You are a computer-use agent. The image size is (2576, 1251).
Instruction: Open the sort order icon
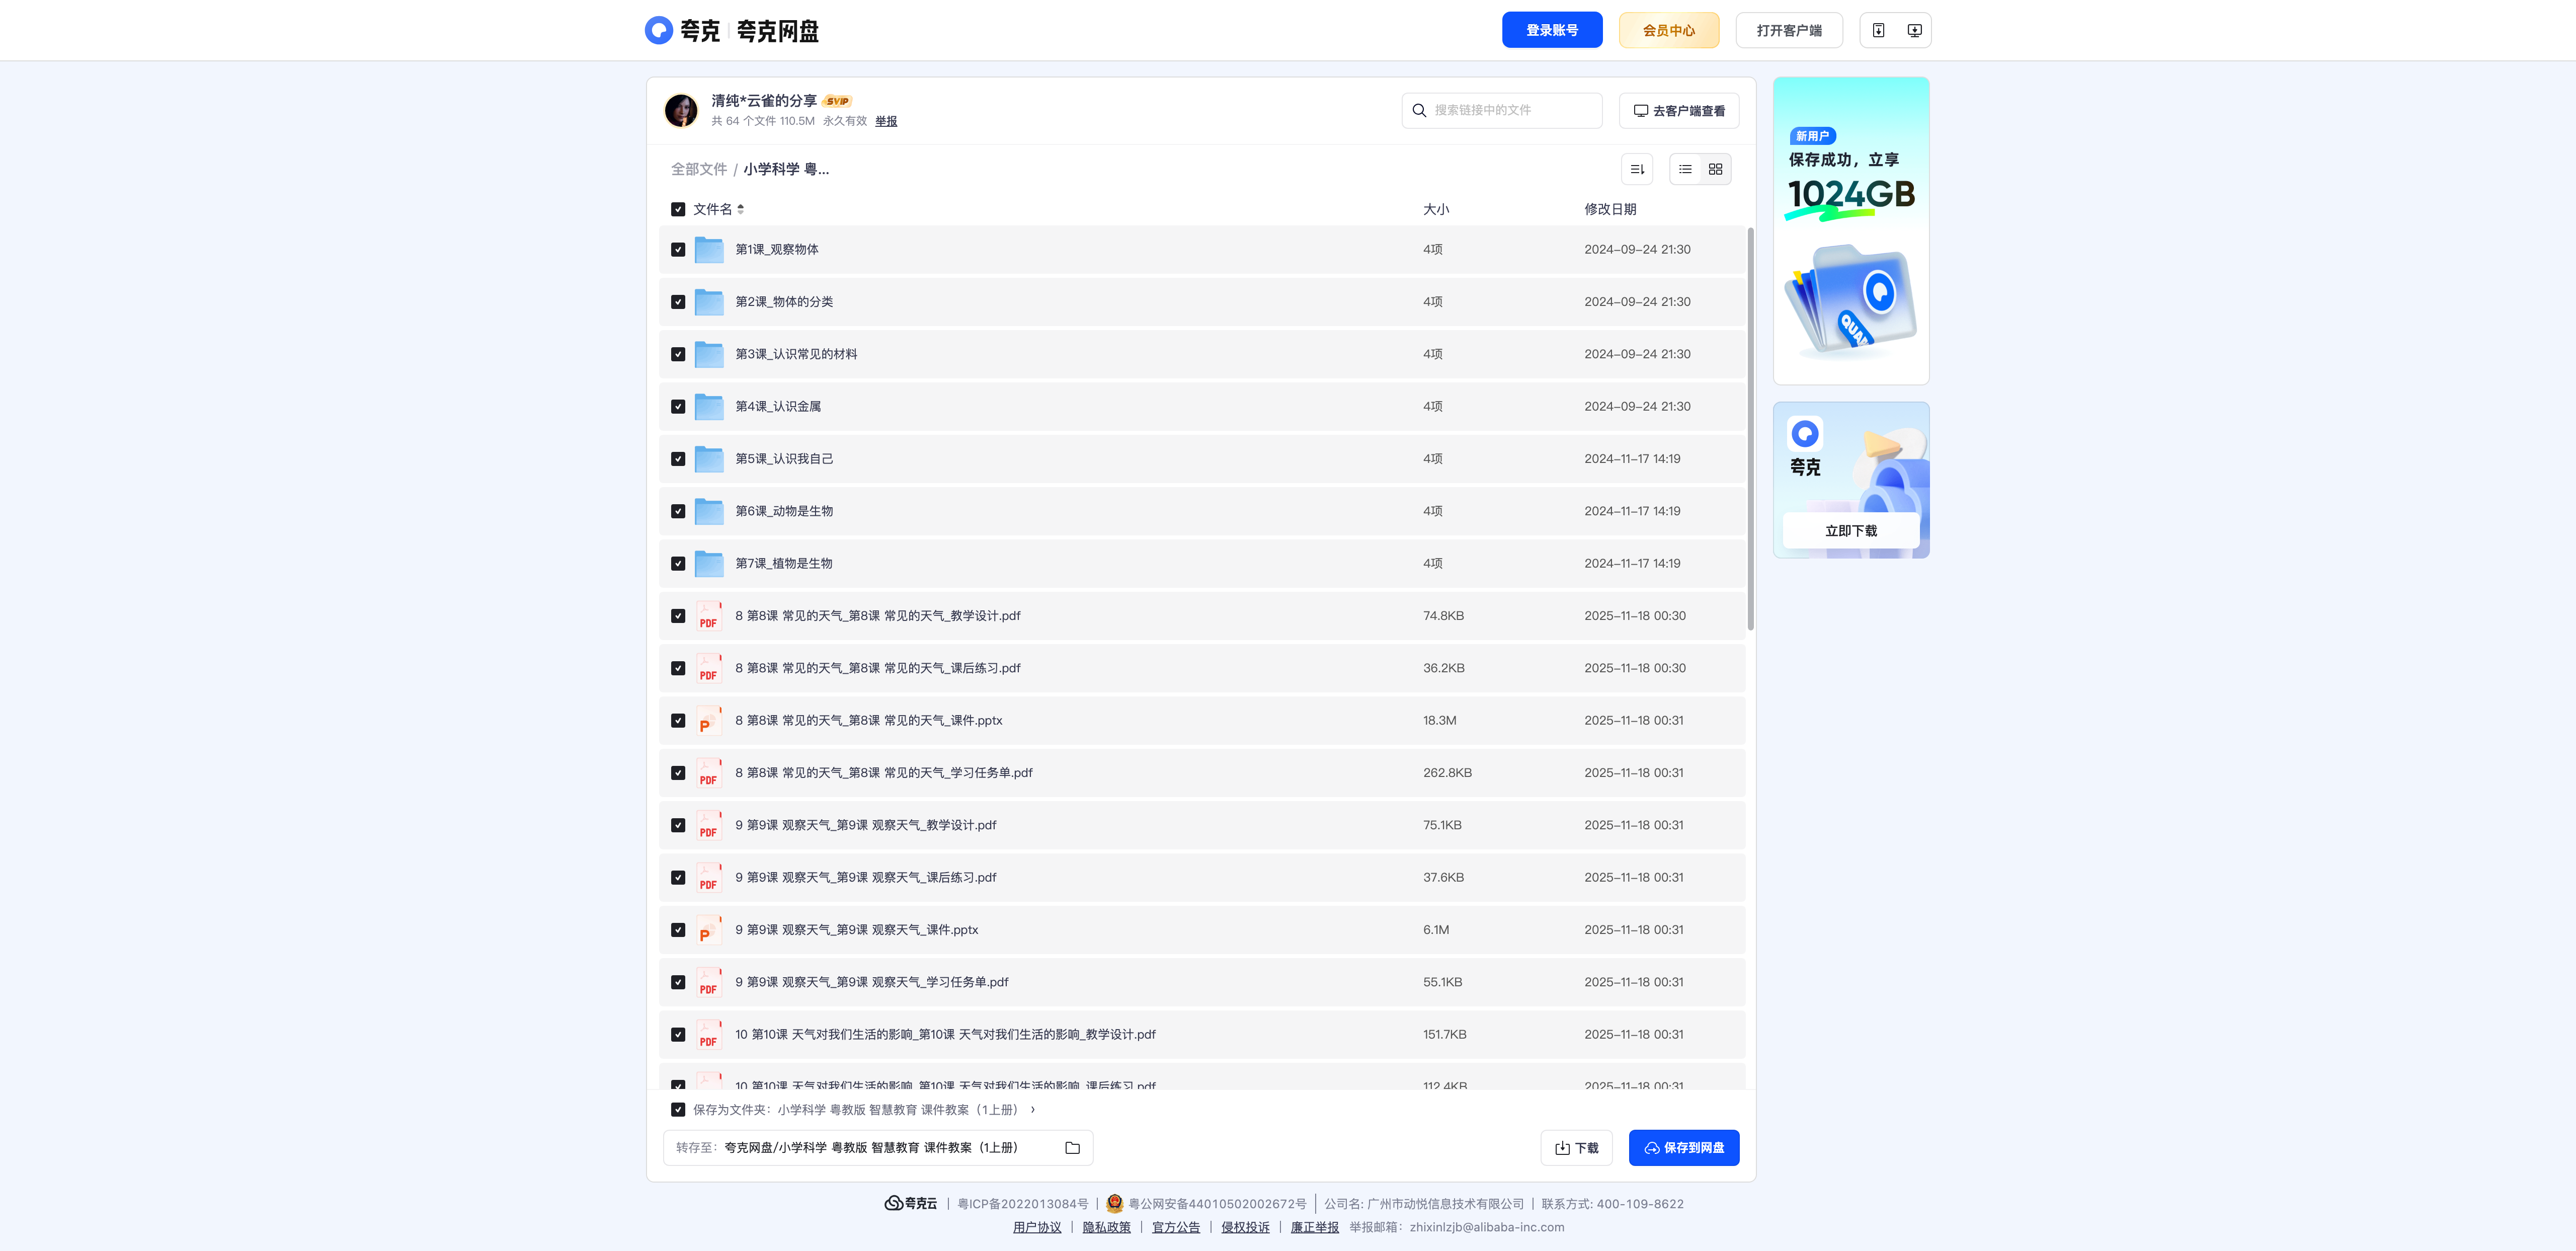pos(1637,169)
